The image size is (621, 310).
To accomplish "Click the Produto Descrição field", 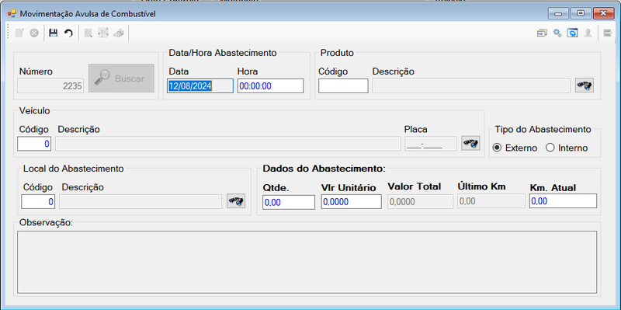I will click(x=472, y=85).
